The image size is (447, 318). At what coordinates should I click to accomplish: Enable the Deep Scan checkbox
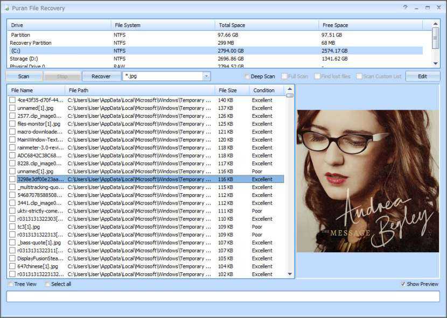click(x=247, y=76)
